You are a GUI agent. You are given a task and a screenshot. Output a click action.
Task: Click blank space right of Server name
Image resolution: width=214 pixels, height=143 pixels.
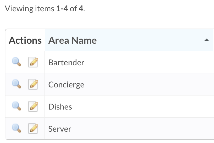click(142, 129)
